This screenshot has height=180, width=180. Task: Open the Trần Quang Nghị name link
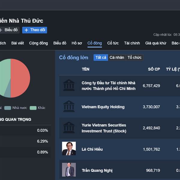(97, 170)
